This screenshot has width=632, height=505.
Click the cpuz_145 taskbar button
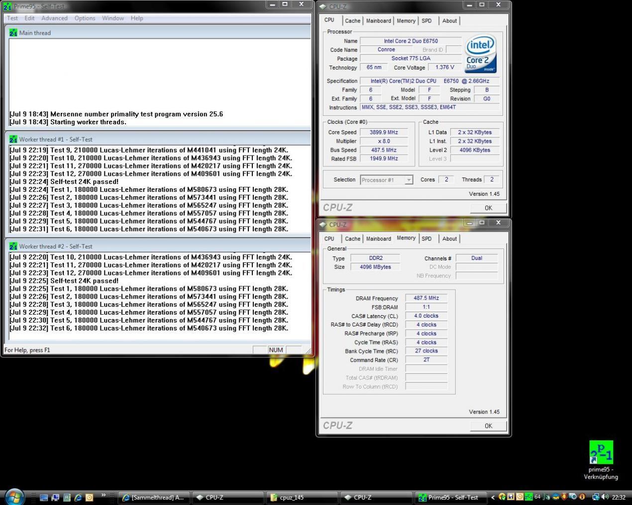(302, 497)
